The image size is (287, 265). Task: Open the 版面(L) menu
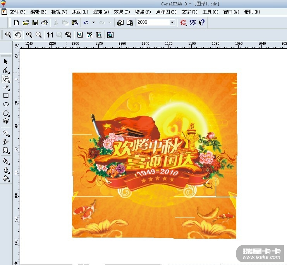pos(80,12)
